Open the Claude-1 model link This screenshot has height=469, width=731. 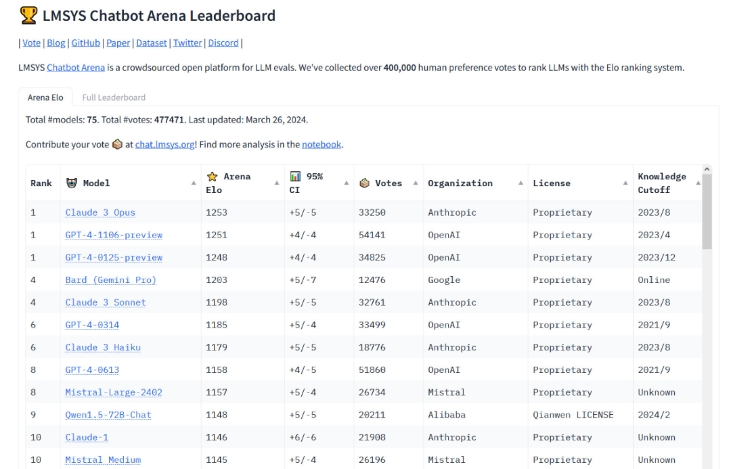tap(87, 437)
